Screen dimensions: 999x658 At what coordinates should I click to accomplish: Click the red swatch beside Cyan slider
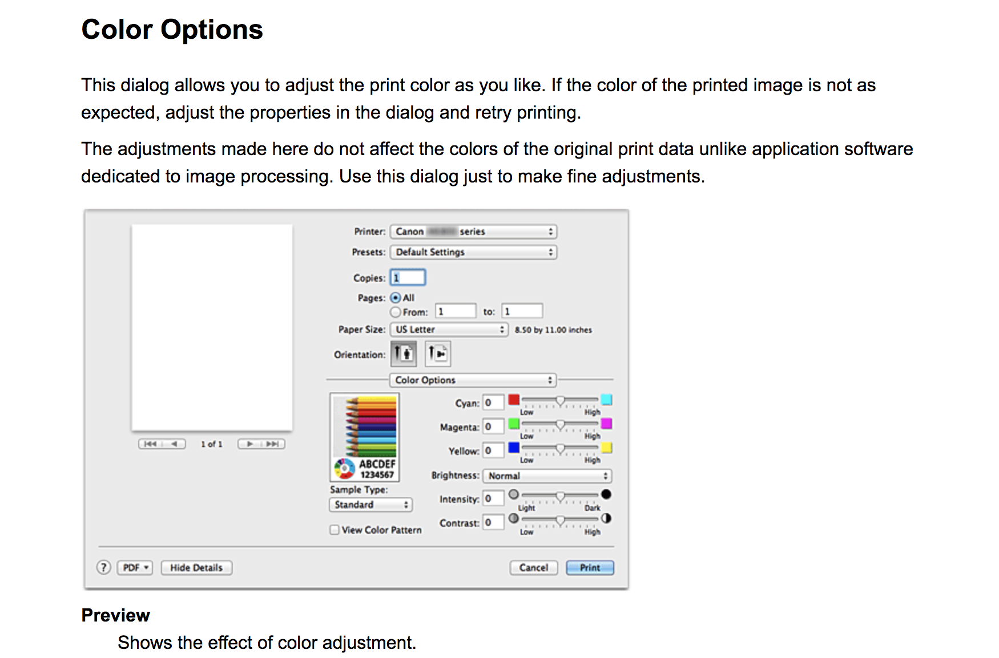(x=514, y=400)
